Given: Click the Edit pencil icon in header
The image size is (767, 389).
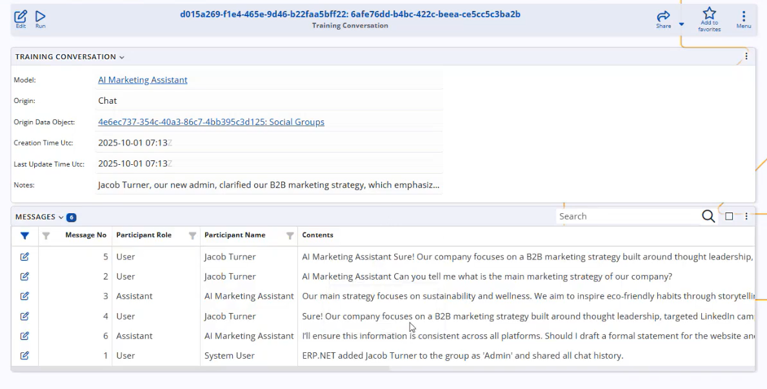Looking at the screenshot, I should (x=21, y=17).
